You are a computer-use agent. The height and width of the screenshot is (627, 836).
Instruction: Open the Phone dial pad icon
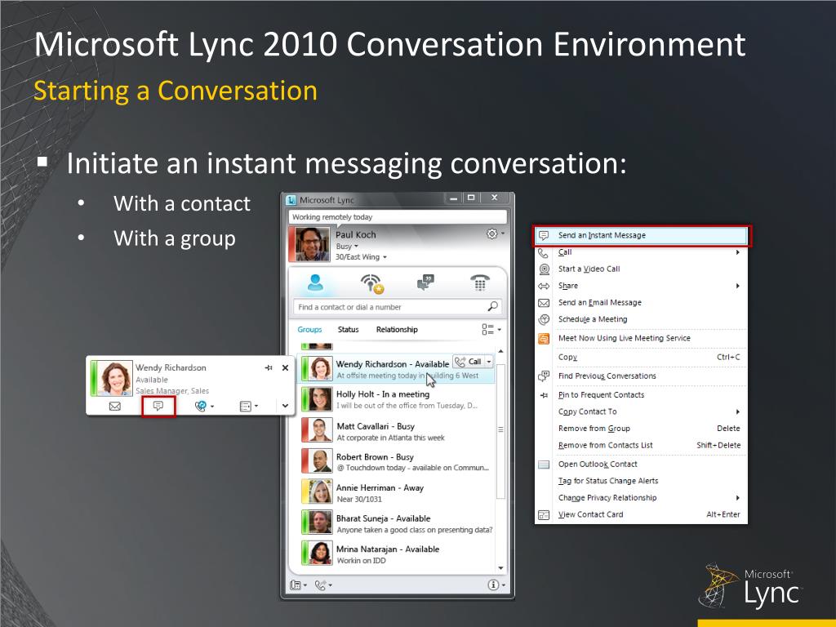coord(480,282)
